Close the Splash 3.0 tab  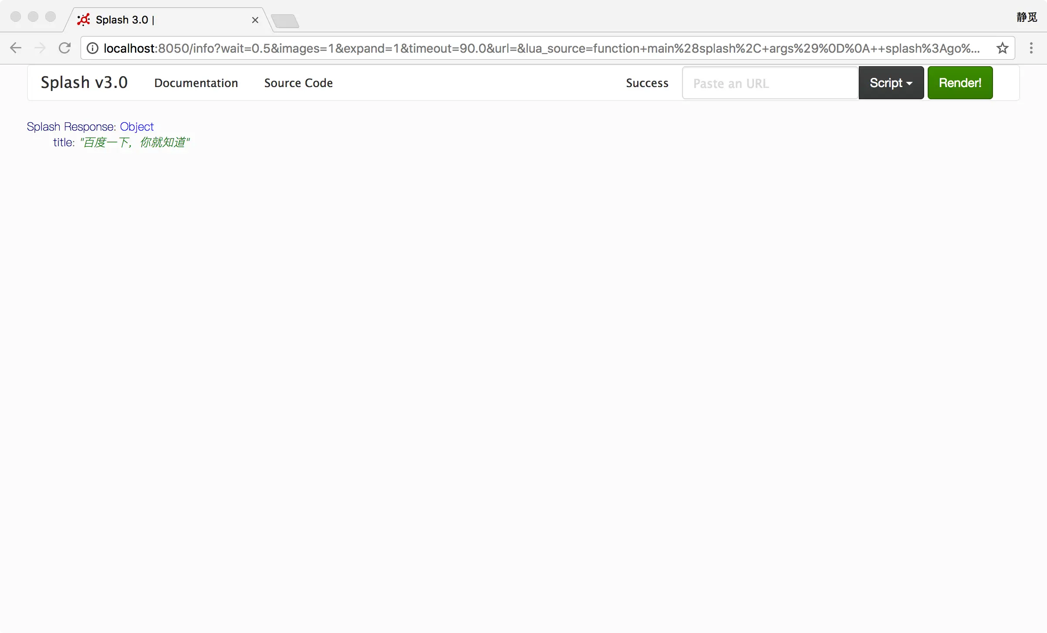(x=255, y=20)
